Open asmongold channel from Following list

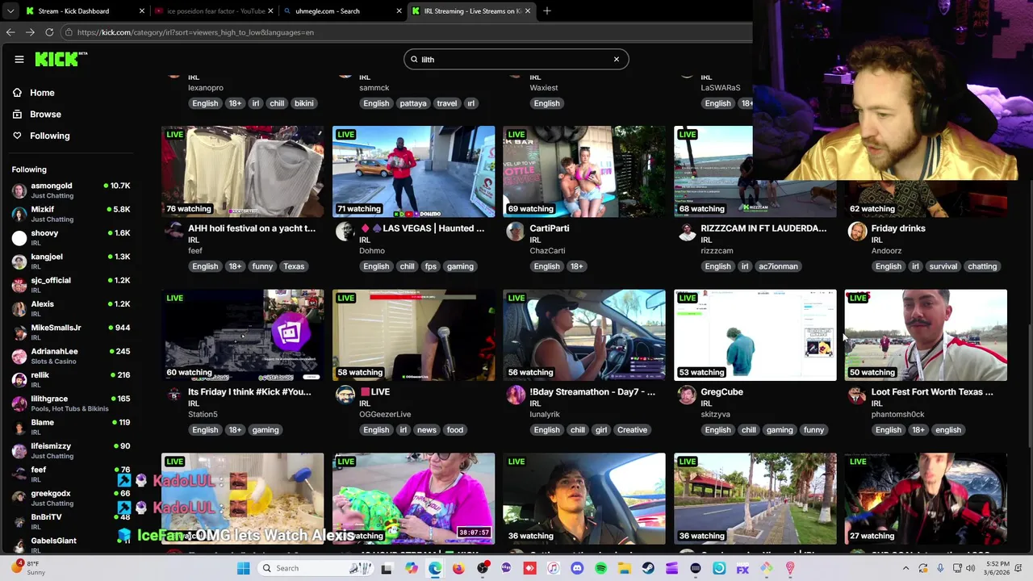coord(70,190)
